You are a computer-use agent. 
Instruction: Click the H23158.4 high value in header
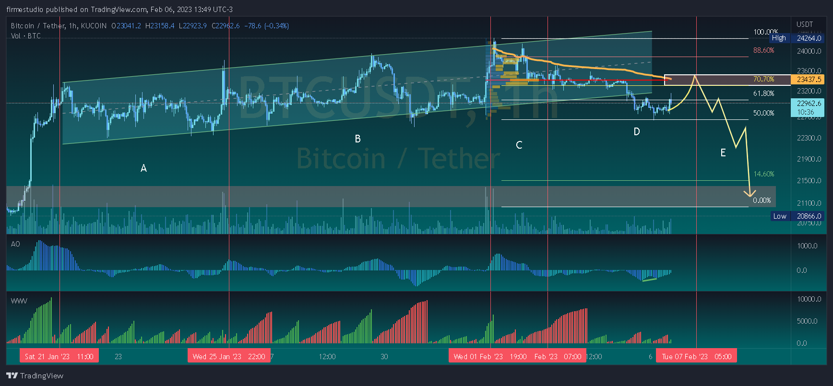click(x=160, y=26)
